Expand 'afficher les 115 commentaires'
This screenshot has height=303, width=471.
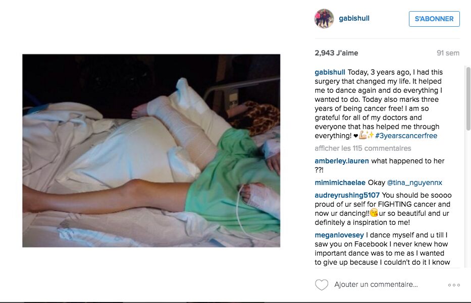click(363, 148)
